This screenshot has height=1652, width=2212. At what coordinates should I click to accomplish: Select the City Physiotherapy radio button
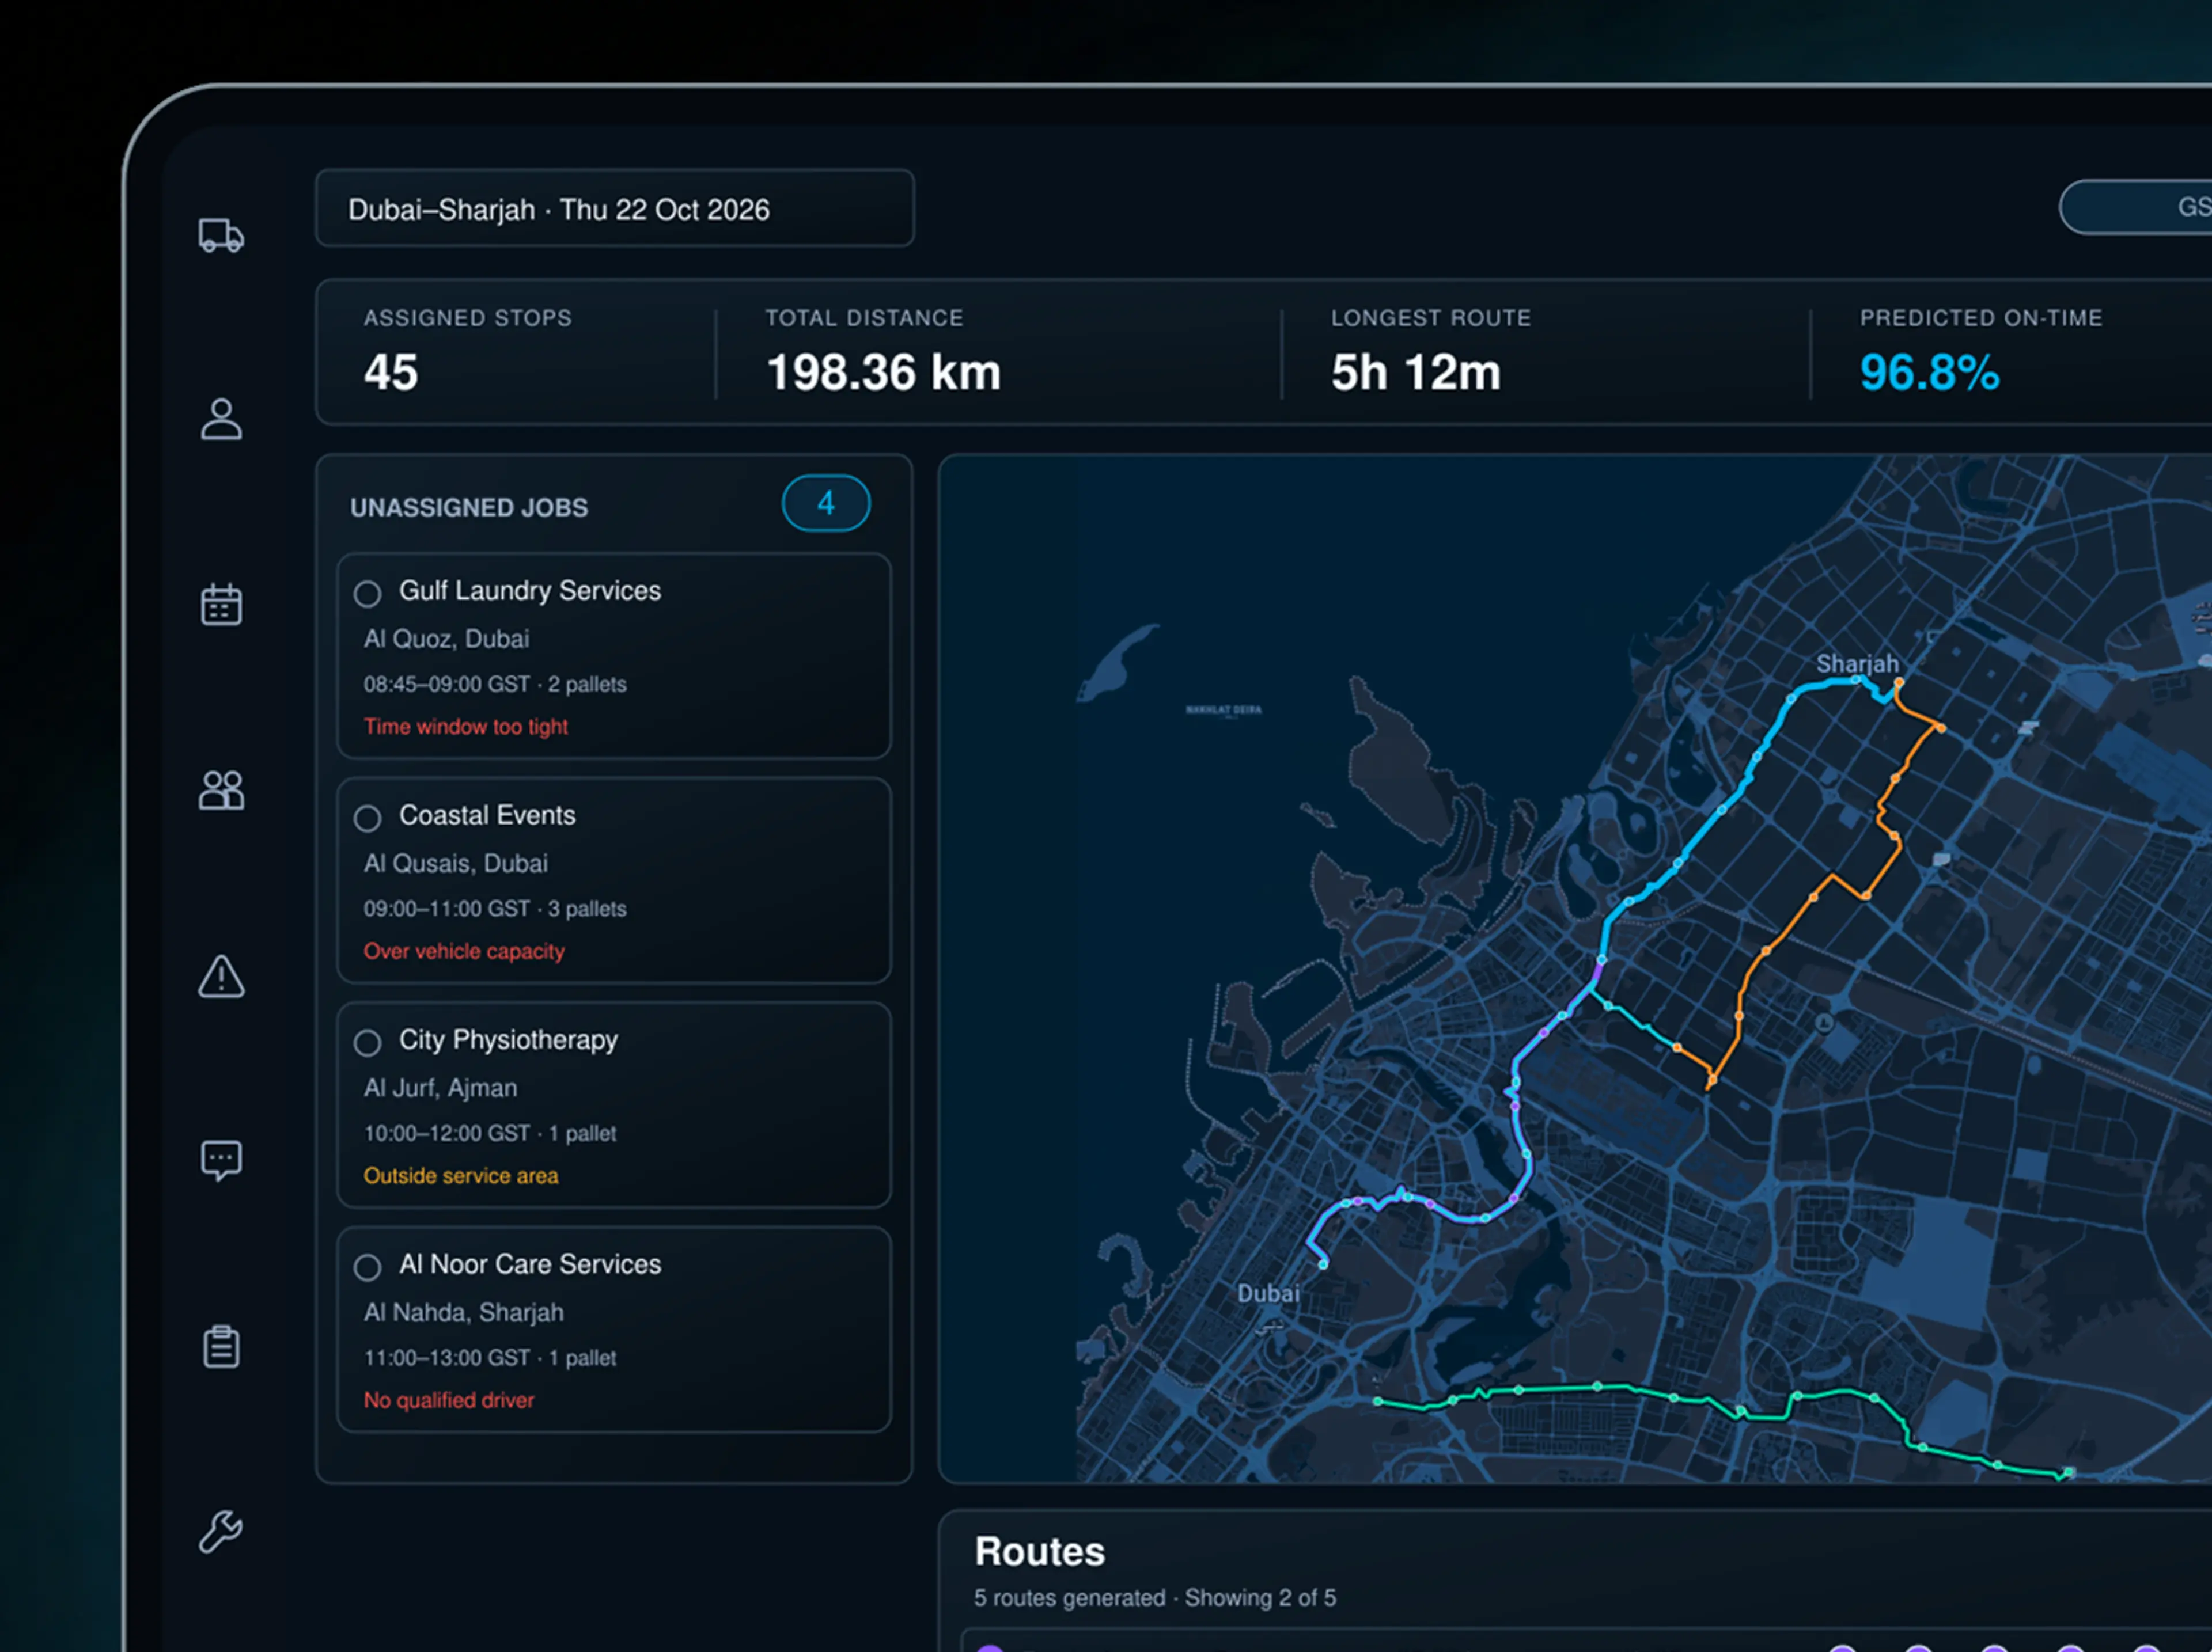coord(367,1043)
